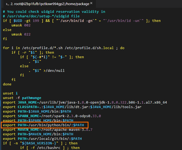
Task: Click the 'else' under umask 002
Action: [x=7, y=30]
